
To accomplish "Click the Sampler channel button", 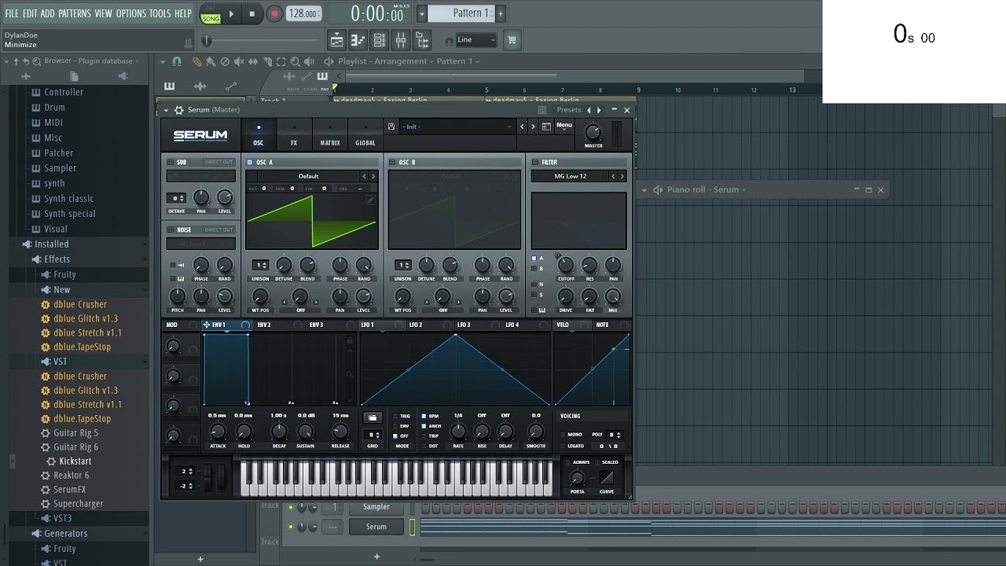I will [x=376, y=507].
